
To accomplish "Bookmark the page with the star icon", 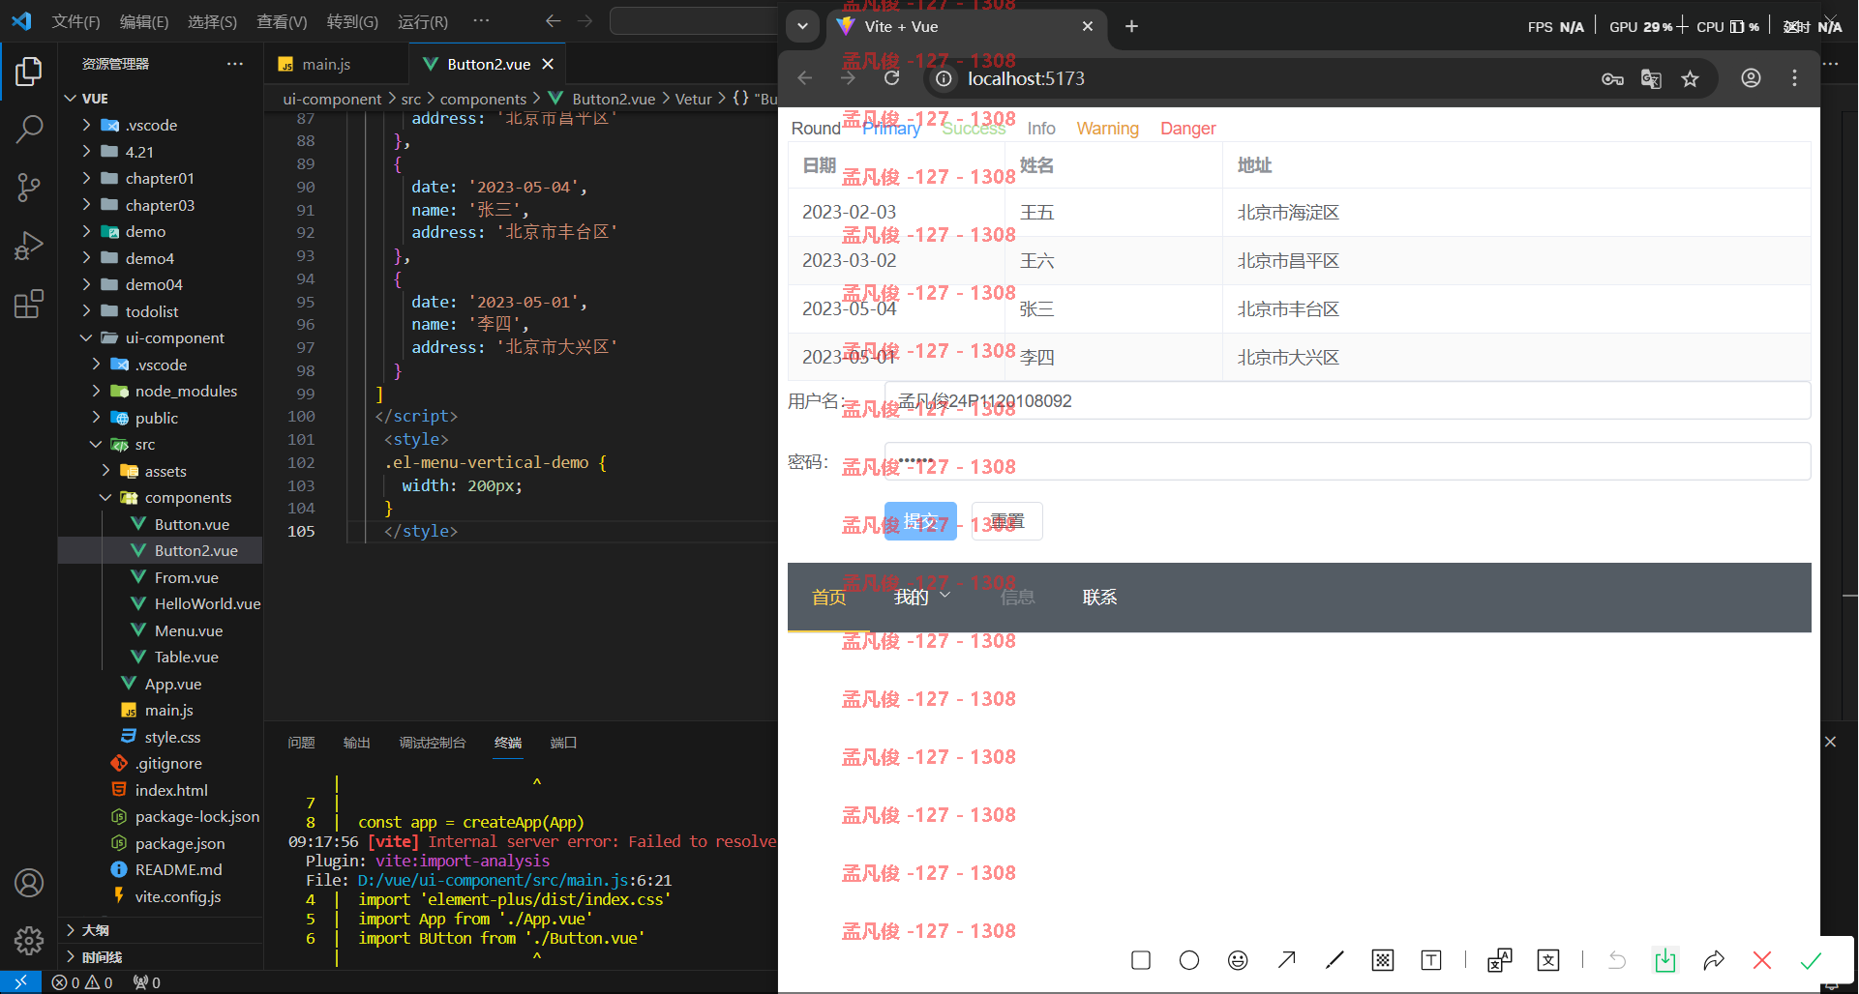I will point(1690,79).
